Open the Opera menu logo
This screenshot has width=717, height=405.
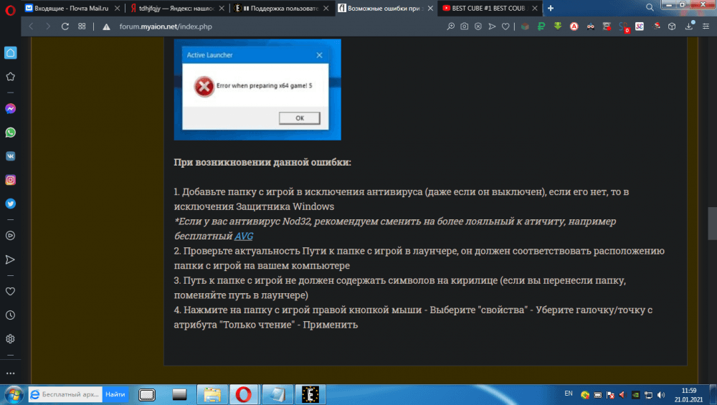click(x=10, y=9)
